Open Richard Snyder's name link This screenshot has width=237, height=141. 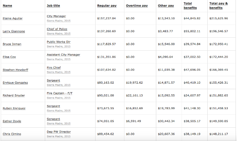(14, 95)
